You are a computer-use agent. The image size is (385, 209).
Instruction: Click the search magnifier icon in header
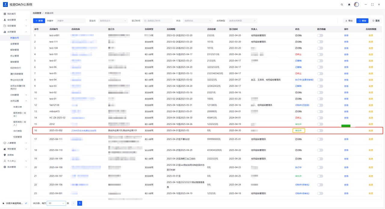(342, 5)
